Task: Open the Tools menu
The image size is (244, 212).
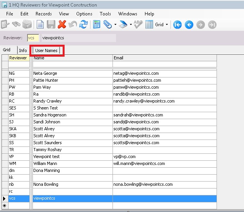Action: [x=105, y=14]
